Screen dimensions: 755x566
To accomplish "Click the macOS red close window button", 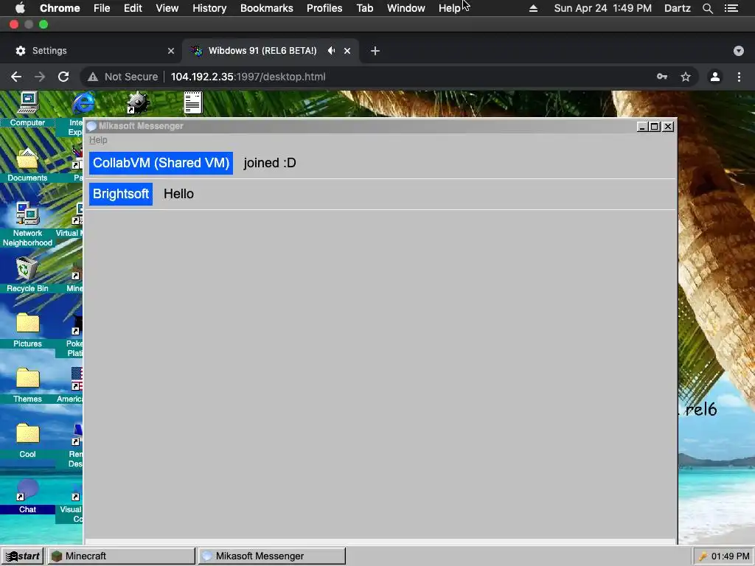I will 14,24.
